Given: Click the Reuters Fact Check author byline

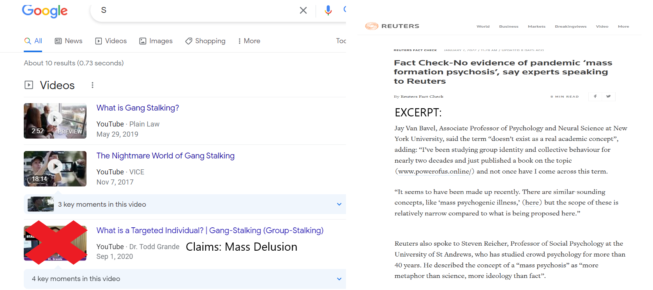Looking at the screenshot, I should [x=422, y=97].
